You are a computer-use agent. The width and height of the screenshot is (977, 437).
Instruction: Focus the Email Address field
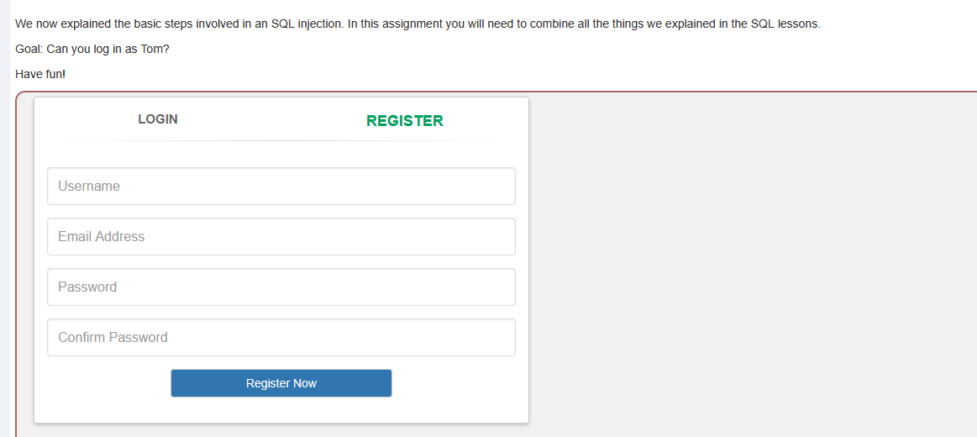pos(281,237)
